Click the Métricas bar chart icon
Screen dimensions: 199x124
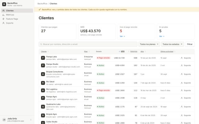tap(3, 15)
